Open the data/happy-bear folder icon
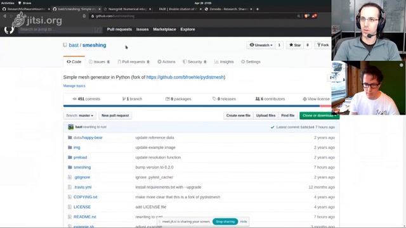The width and height of the screenshot is (406, 228). pos(70,137)
